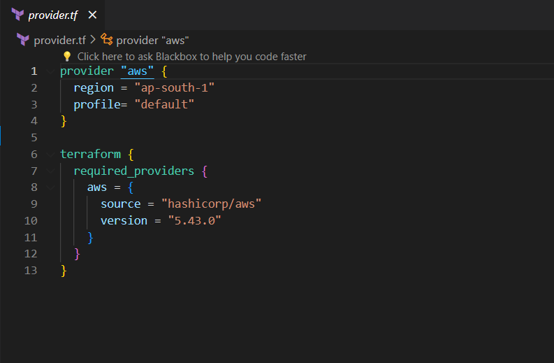554x363 pixels.
Task: Click line number 5 in gutter
Action: coord(34,138)
